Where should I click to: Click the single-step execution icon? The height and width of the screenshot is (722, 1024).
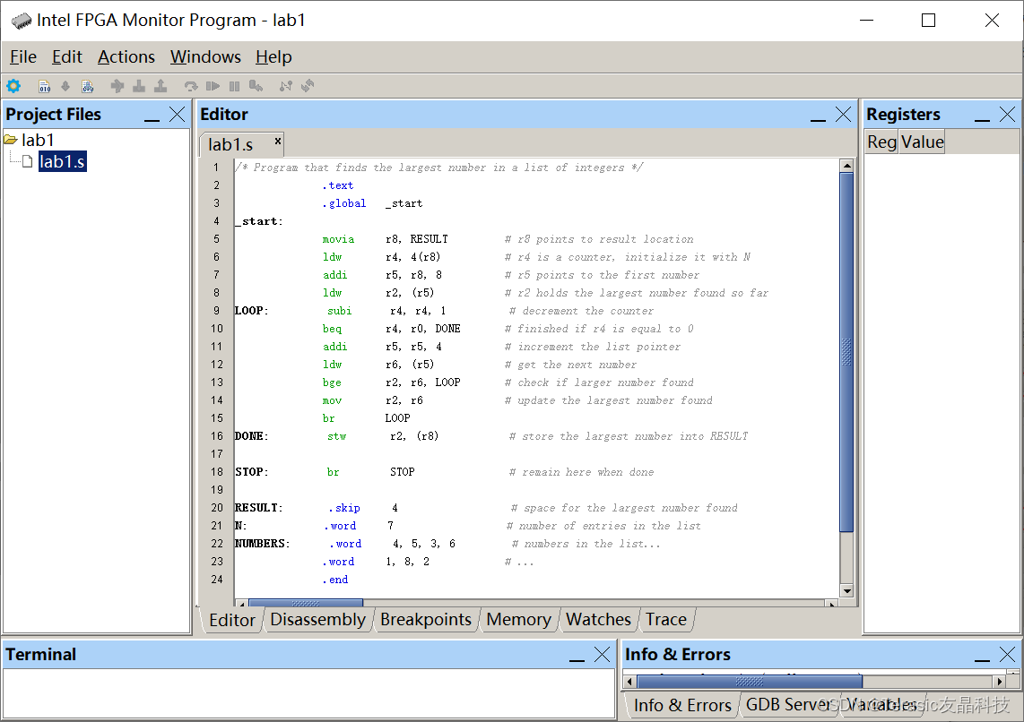[x=256, y=86]
